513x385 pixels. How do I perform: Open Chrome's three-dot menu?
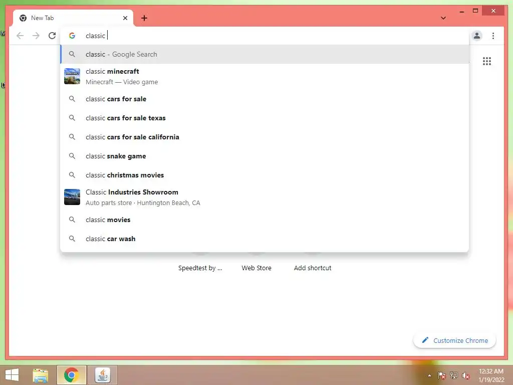(x=493, y=36)
